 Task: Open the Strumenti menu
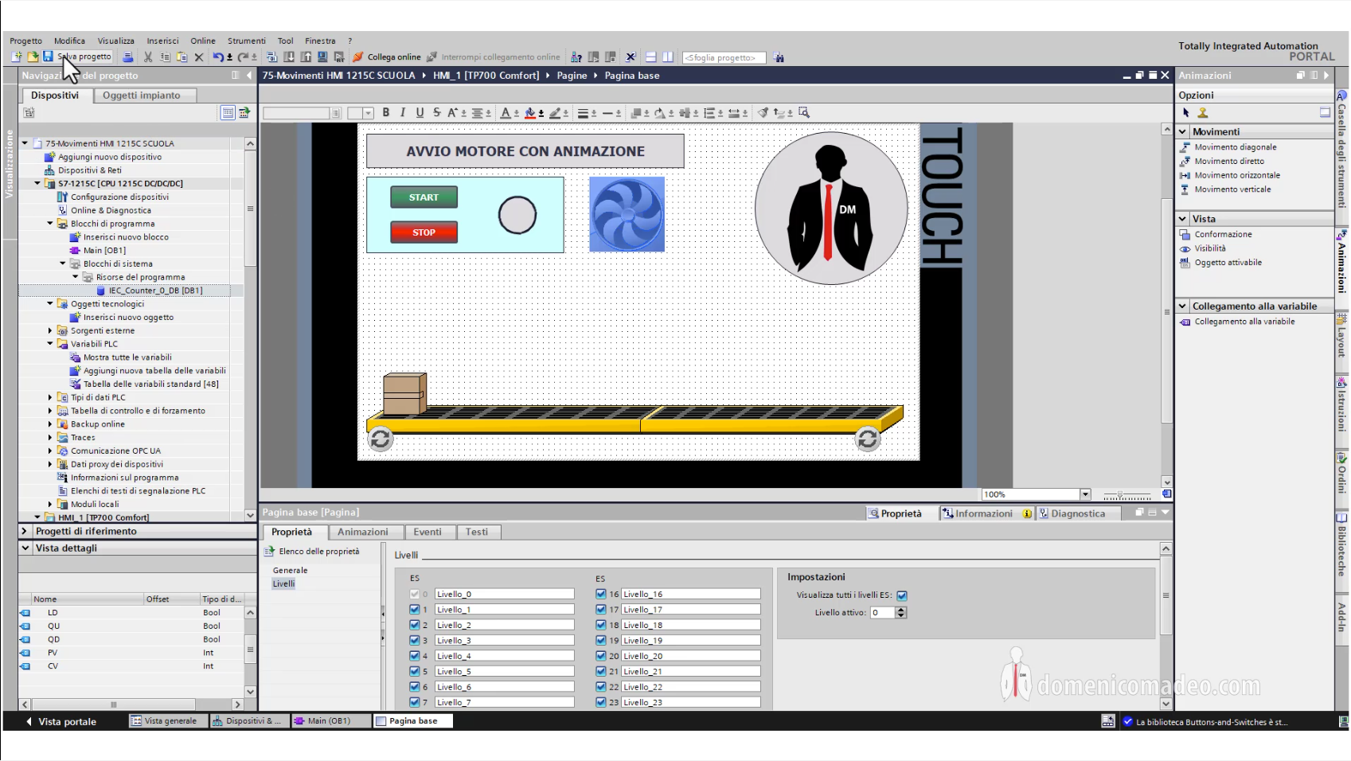tap(246, 41)
